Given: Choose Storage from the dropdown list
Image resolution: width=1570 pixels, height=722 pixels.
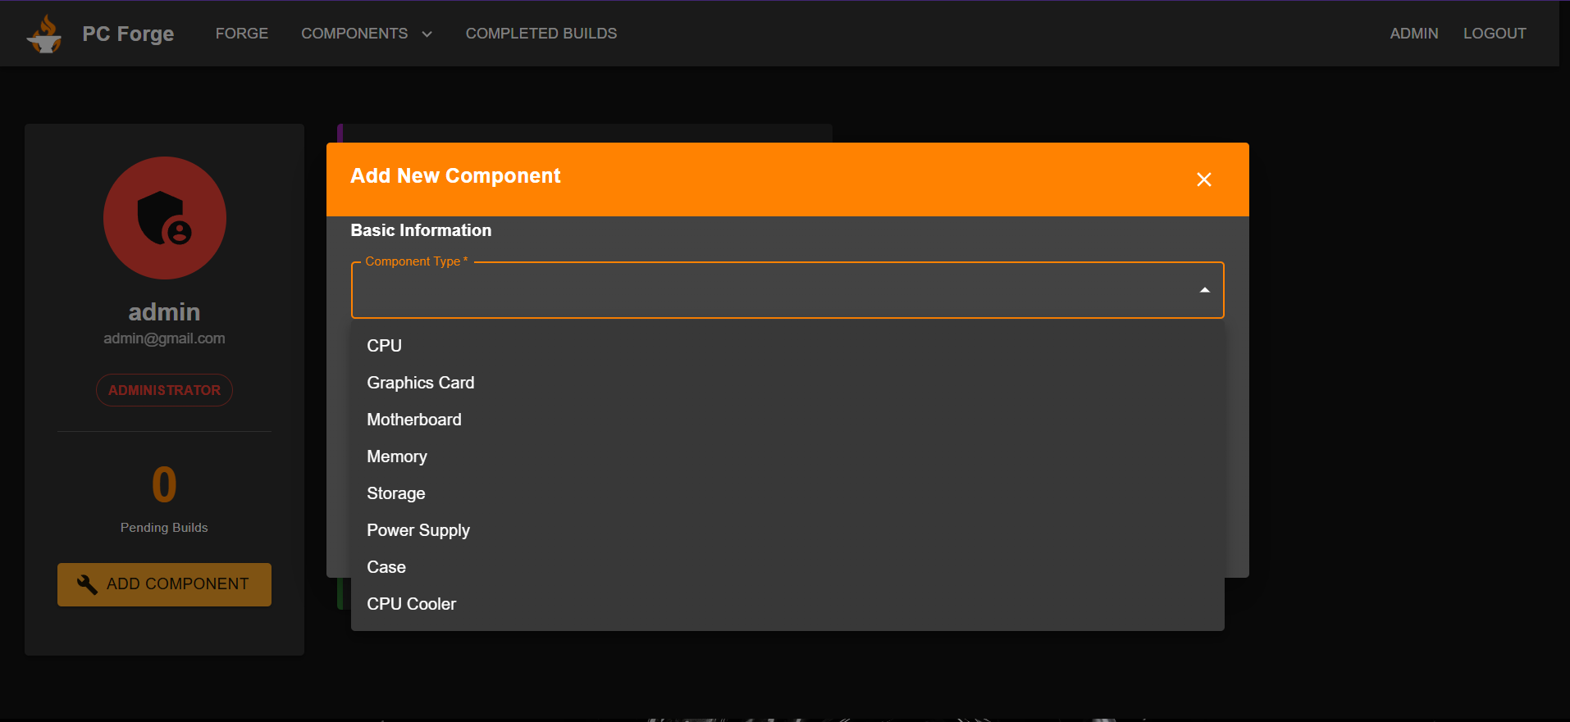Looking at the screenshot, I should (x=395, y=493).
